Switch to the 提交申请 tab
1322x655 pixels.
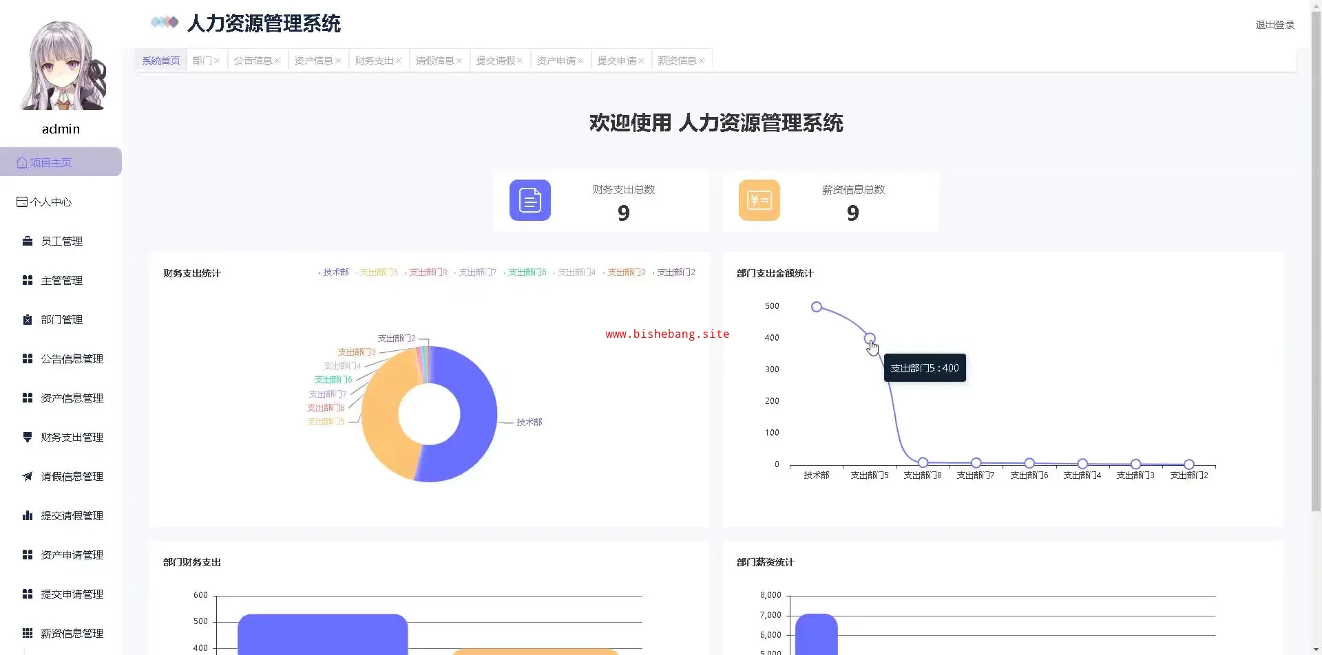[616, 61]
